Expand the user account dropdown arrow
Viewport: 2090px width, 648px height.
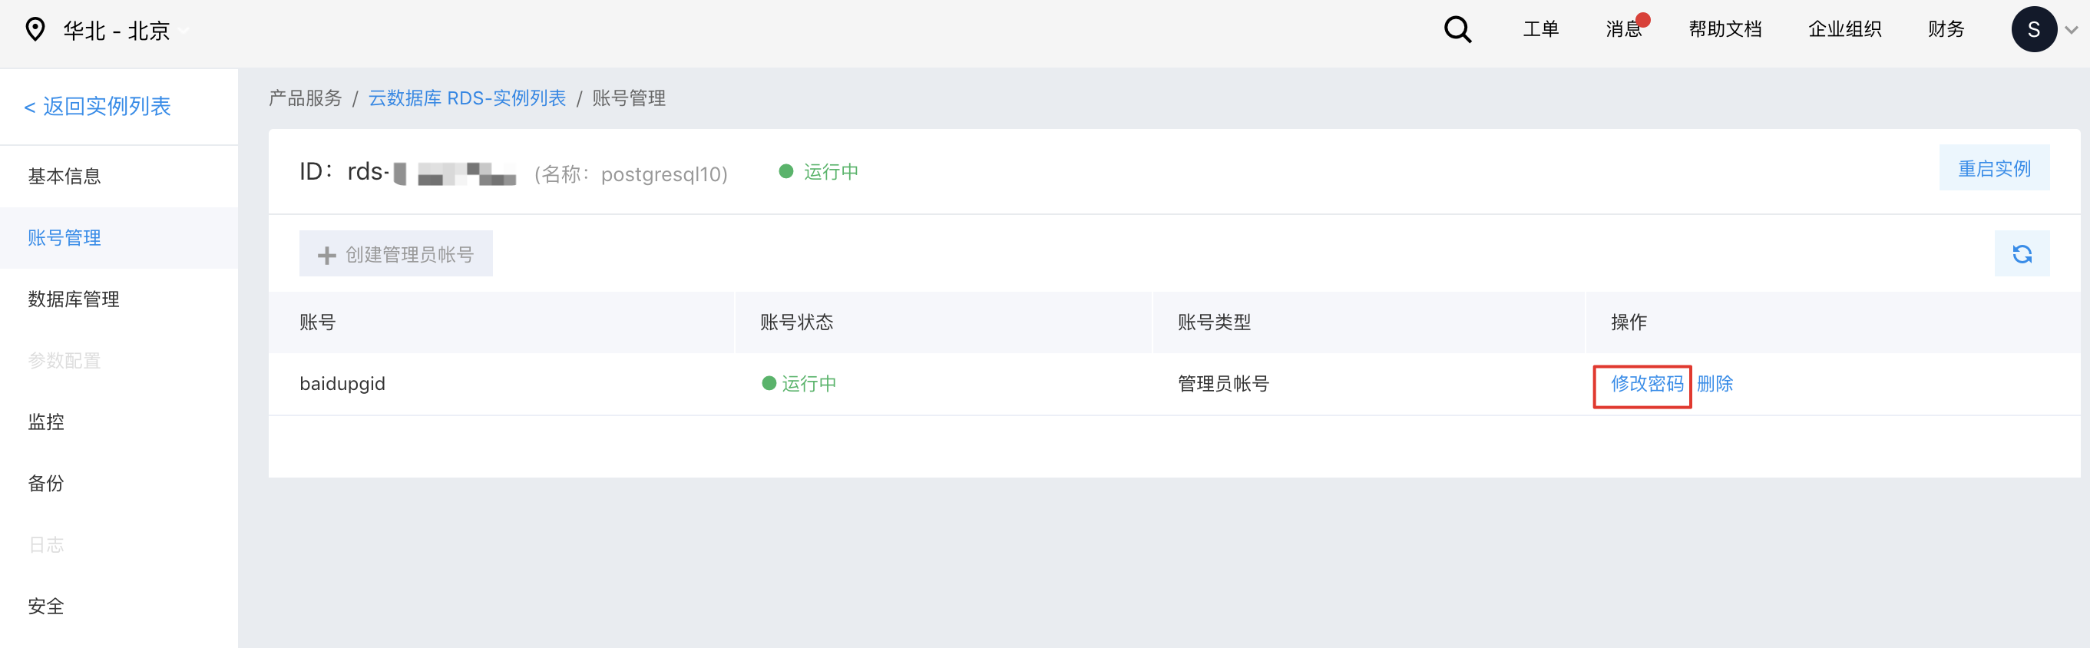click(x=2072, y=31)
